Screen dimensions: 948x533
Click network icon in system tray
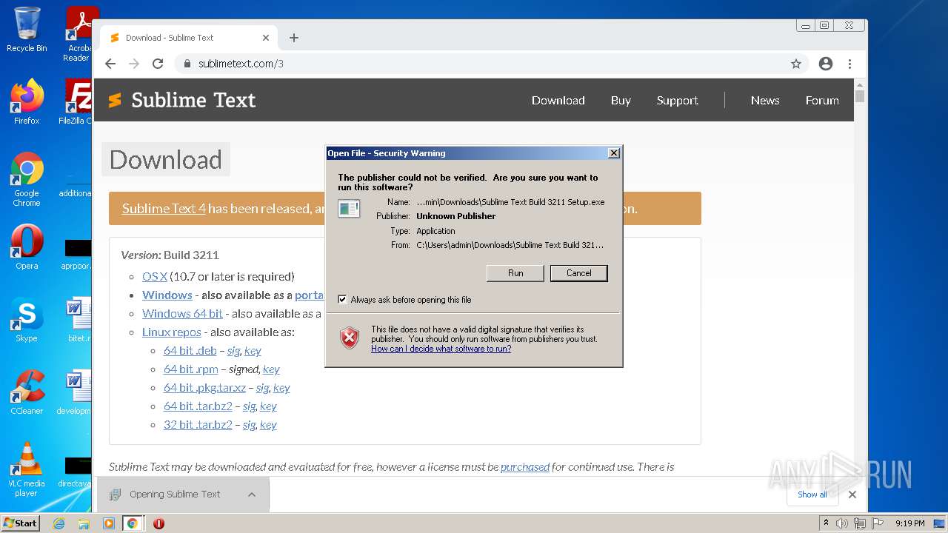859,523
